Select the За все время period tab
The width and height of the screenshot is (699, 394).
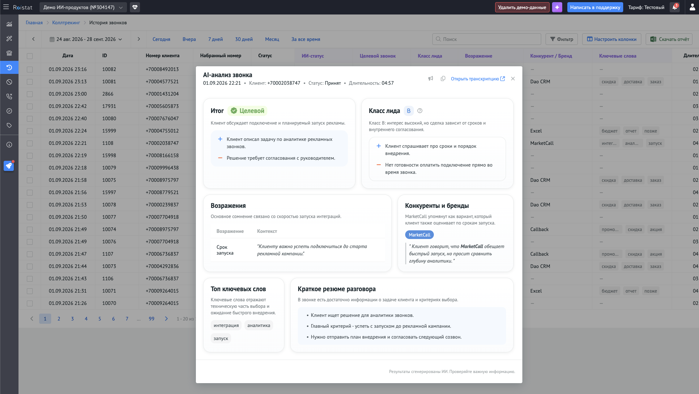[x=306, y=39]
